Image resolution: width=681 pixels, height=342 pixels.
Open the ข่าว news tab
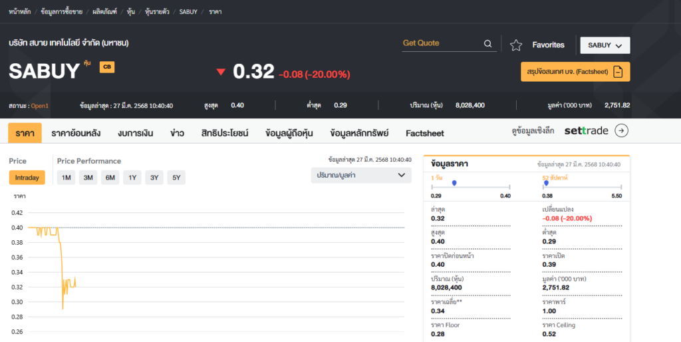177,133
